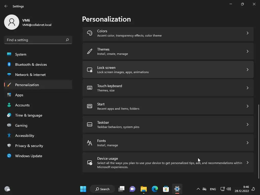Screen dimensions: 260x195
Task: Go back with the Settings arrow
Action: click(x=6, y=6)
